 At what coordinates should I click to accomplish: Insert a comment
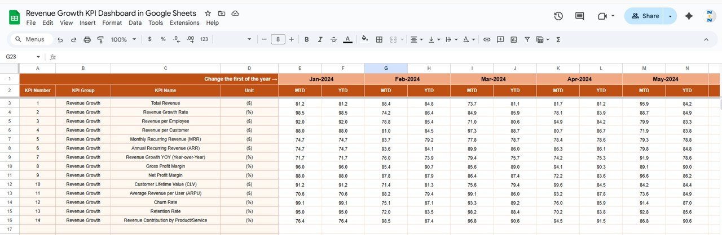(500, 39)
